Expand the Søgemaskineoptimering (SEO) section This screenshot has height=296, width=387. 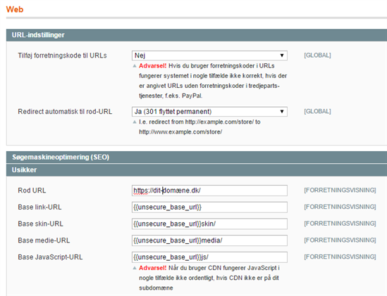tap(197, 157)
